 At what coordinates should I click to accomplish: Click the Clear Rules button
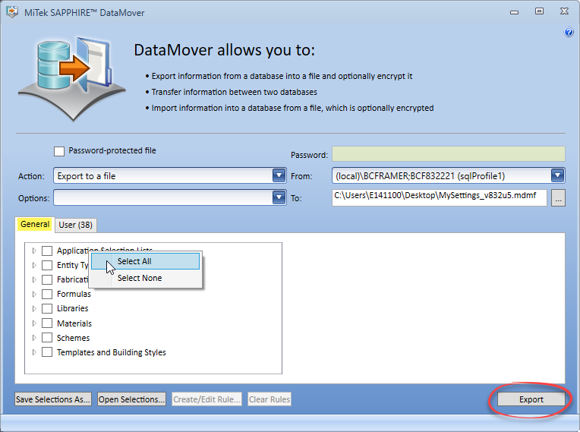(270, 399)
